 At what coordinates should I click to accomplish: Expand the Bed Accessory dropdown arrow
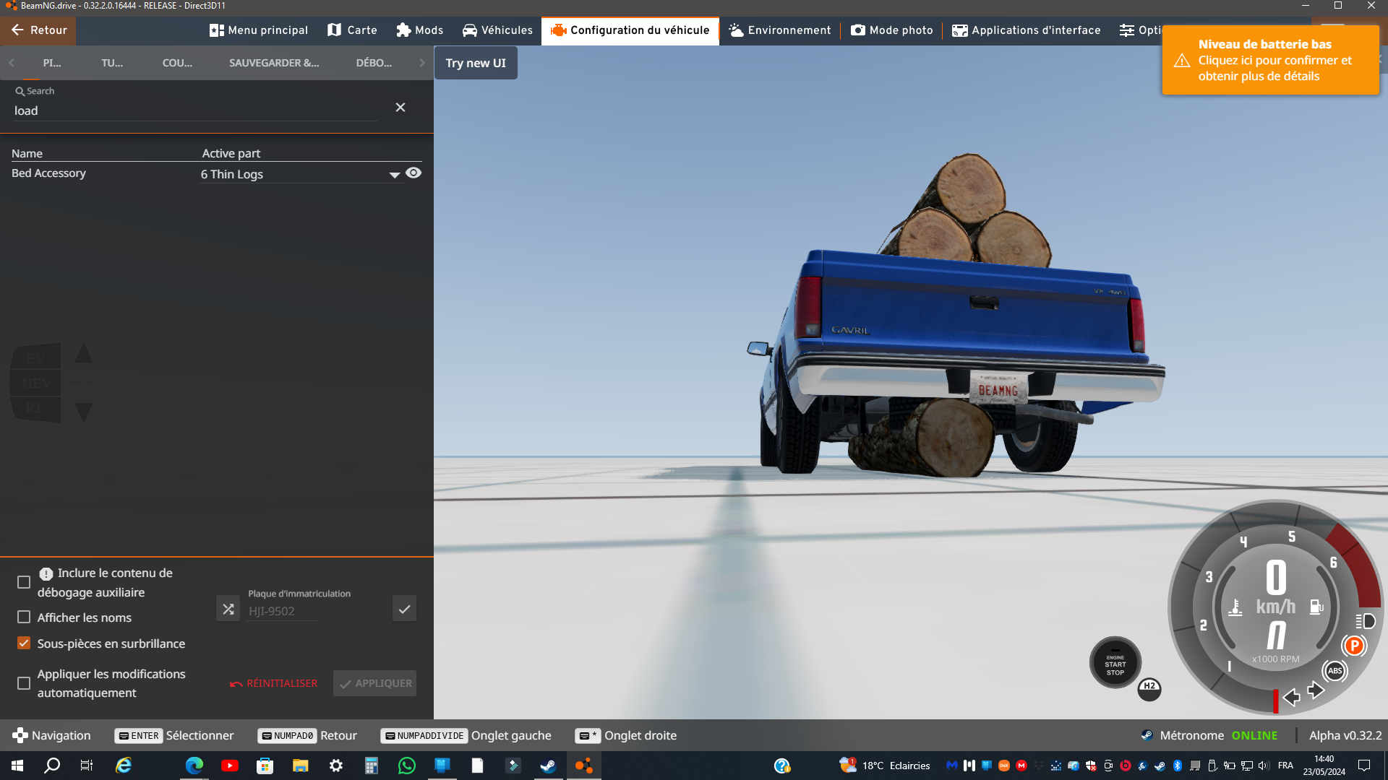pyautogui.click(x=395, y=175)
